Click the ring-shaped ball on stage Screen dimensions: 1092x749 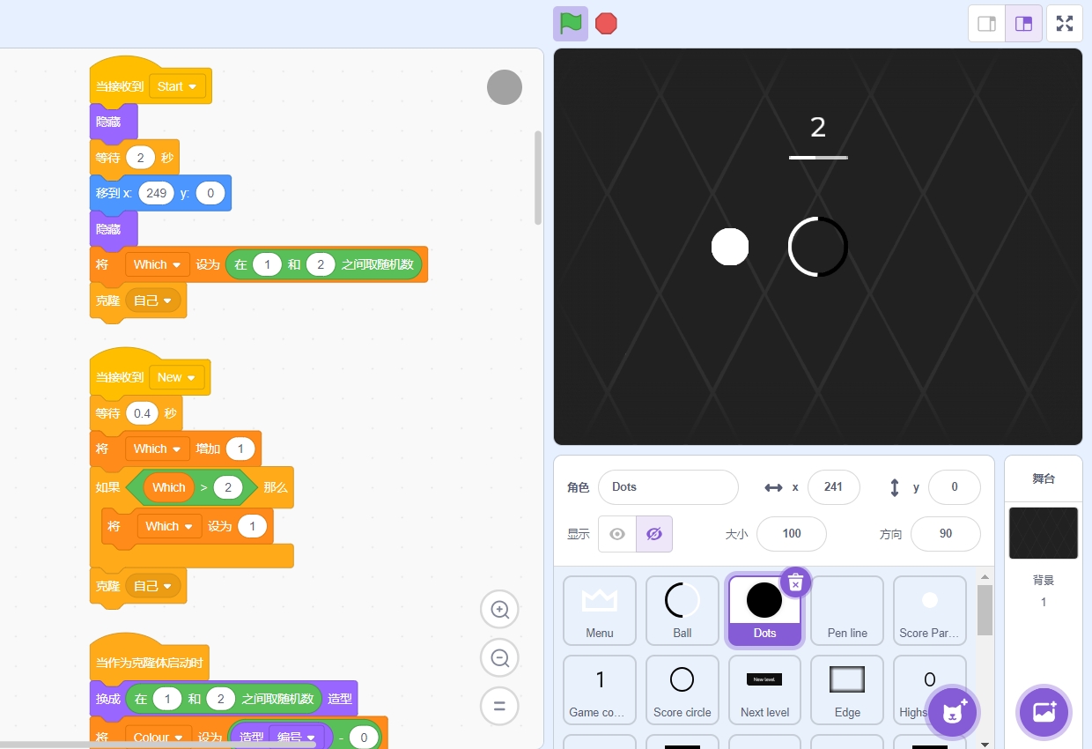click(x=818, y=246)
